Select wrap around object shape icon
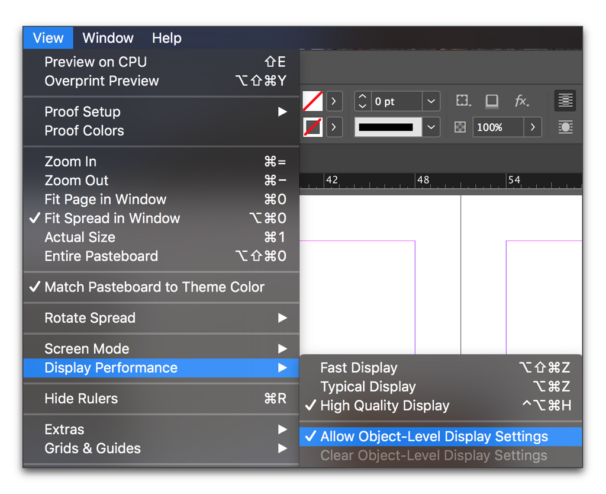 (565, 127)
